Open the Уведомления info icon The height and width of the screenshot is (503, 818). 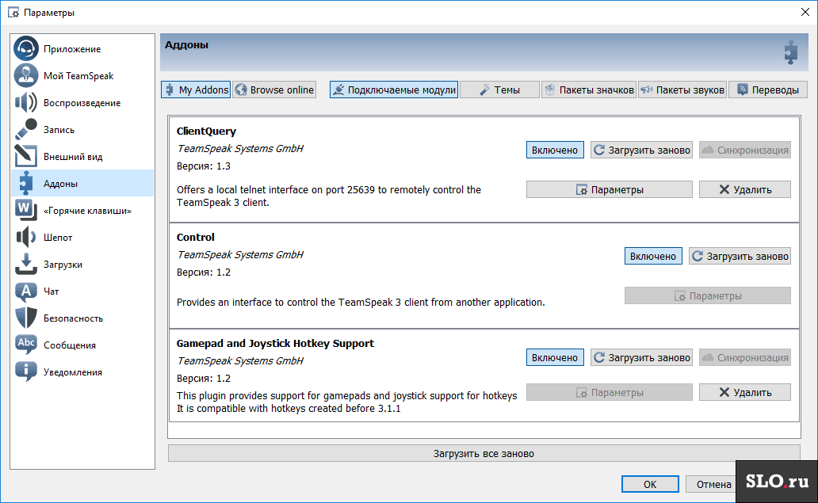tap(26, 372)
